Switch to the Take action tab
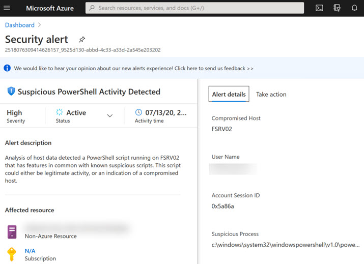This screenshot has width=364, height=264. tap(271, 95)
